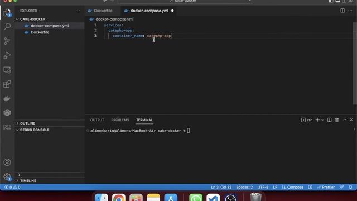
Task: Open the Run and Debug view
Action: 7,55
